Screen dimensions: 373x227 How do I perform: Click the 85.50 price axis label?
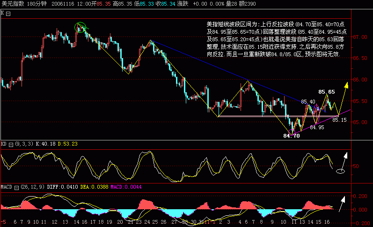point(360,101)
